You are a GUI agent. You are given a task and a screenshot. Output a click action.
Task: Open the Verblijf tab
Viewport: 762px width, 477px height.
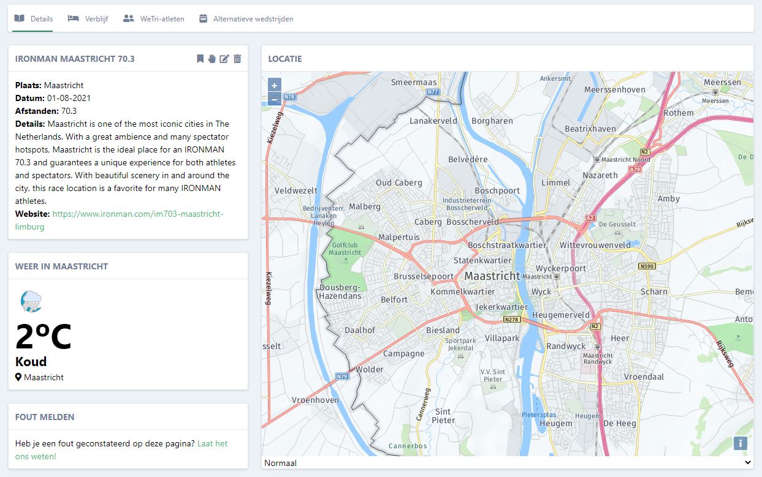click(x=88, y=19)
